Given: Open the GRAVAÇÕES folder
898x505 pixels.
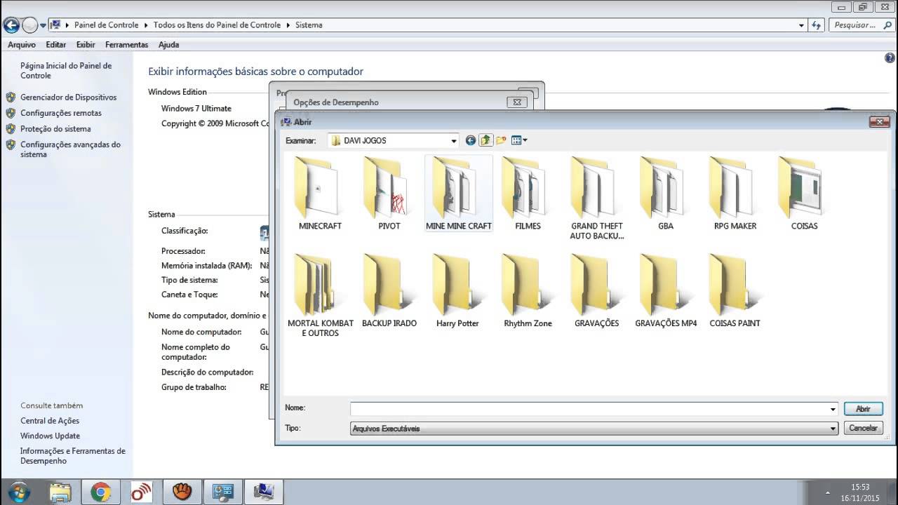Looking at the screenshot, I should click(596, 290).
